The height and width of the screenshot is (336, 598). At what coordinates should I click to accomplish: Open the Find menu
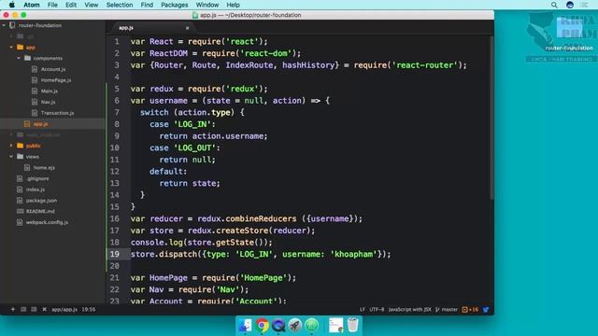click(x=147, y=5)
